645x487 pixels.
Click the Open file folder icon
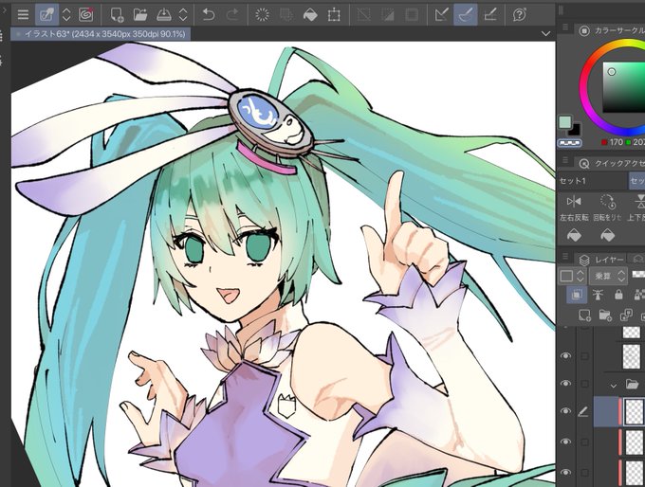coord(140,15)
